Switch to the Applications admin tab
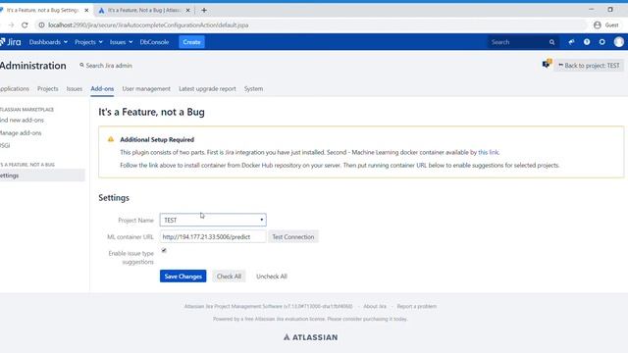Viewport: 628px width, 353px height. click(14, 89)
